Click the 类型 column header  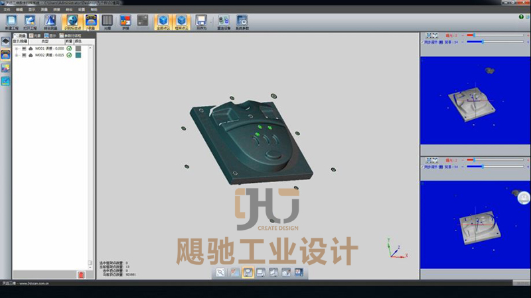tap(46, 41)
